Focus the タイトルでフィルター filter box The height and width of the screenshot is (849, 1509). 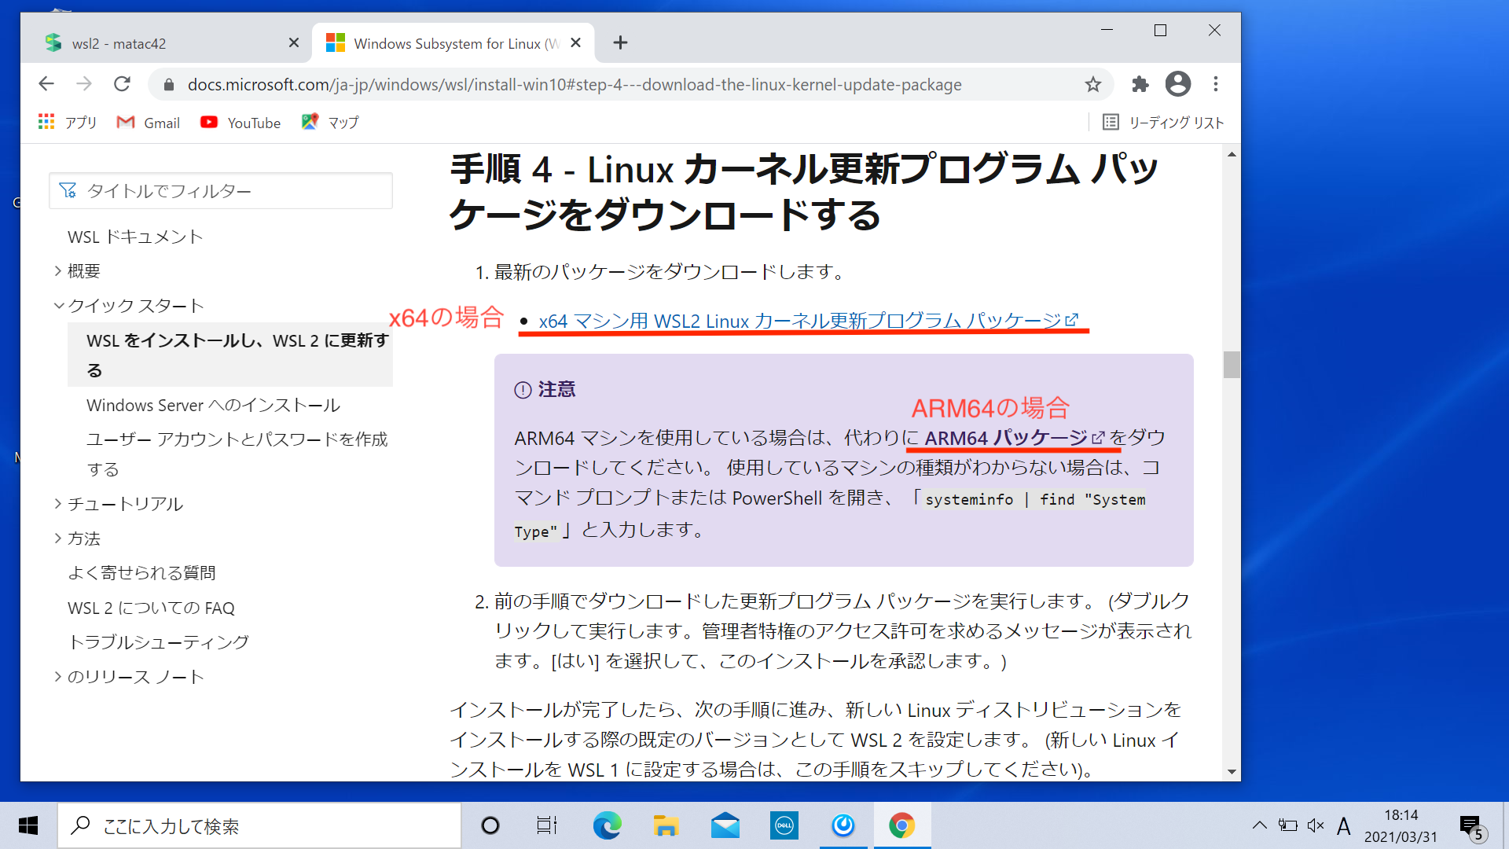tap(221, 191)
